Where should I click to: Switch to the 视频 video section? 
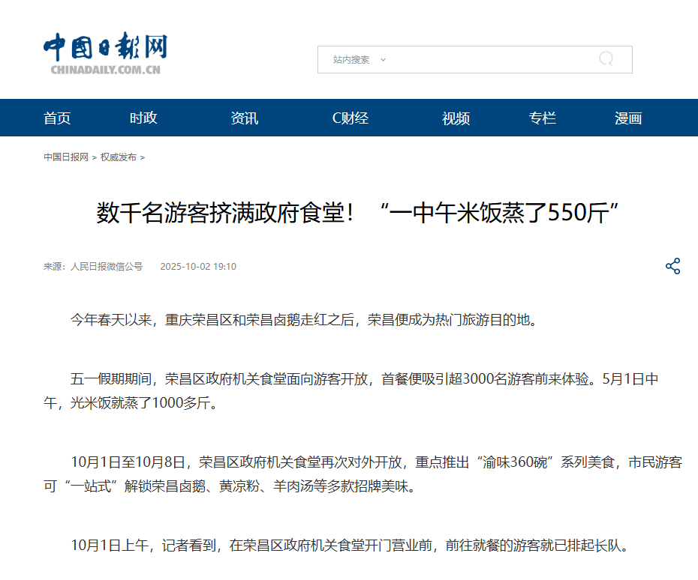456,118
